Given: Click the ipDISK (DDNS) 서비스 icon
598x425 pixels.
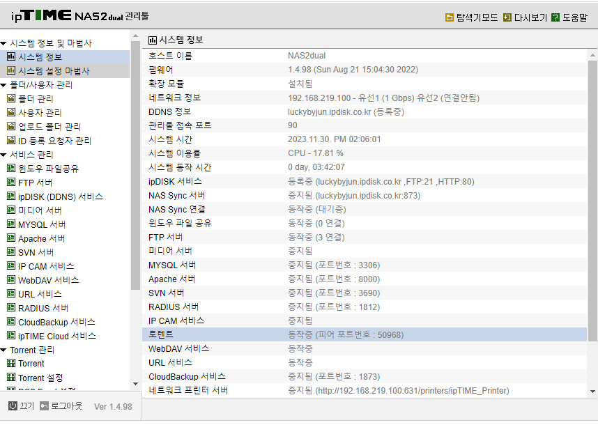Looking at the screenshot, I should [x=11, y=196].
